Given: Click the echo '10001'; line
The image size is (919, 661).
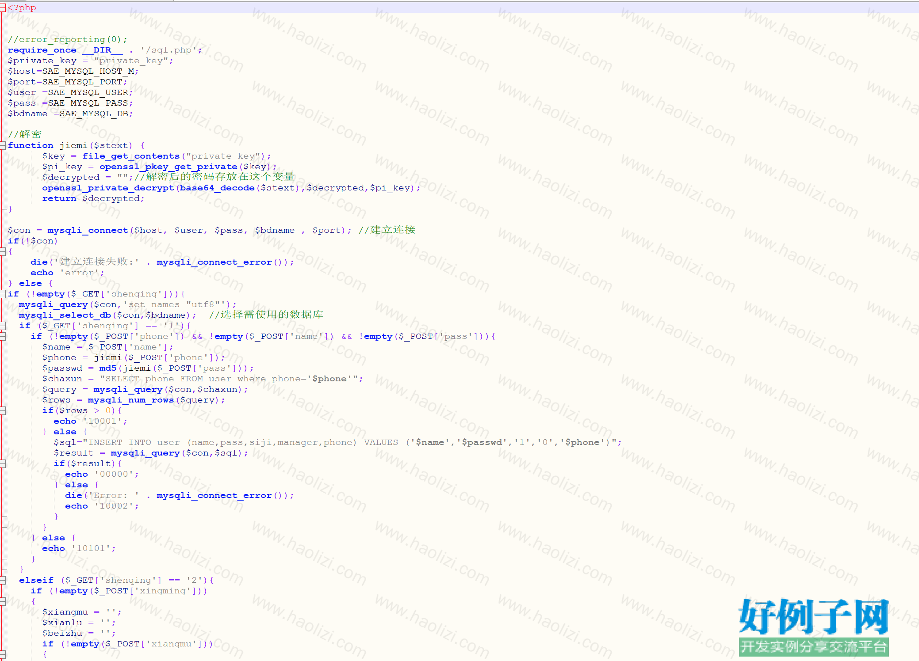Looking at the screenshot, I should point(91,421).
